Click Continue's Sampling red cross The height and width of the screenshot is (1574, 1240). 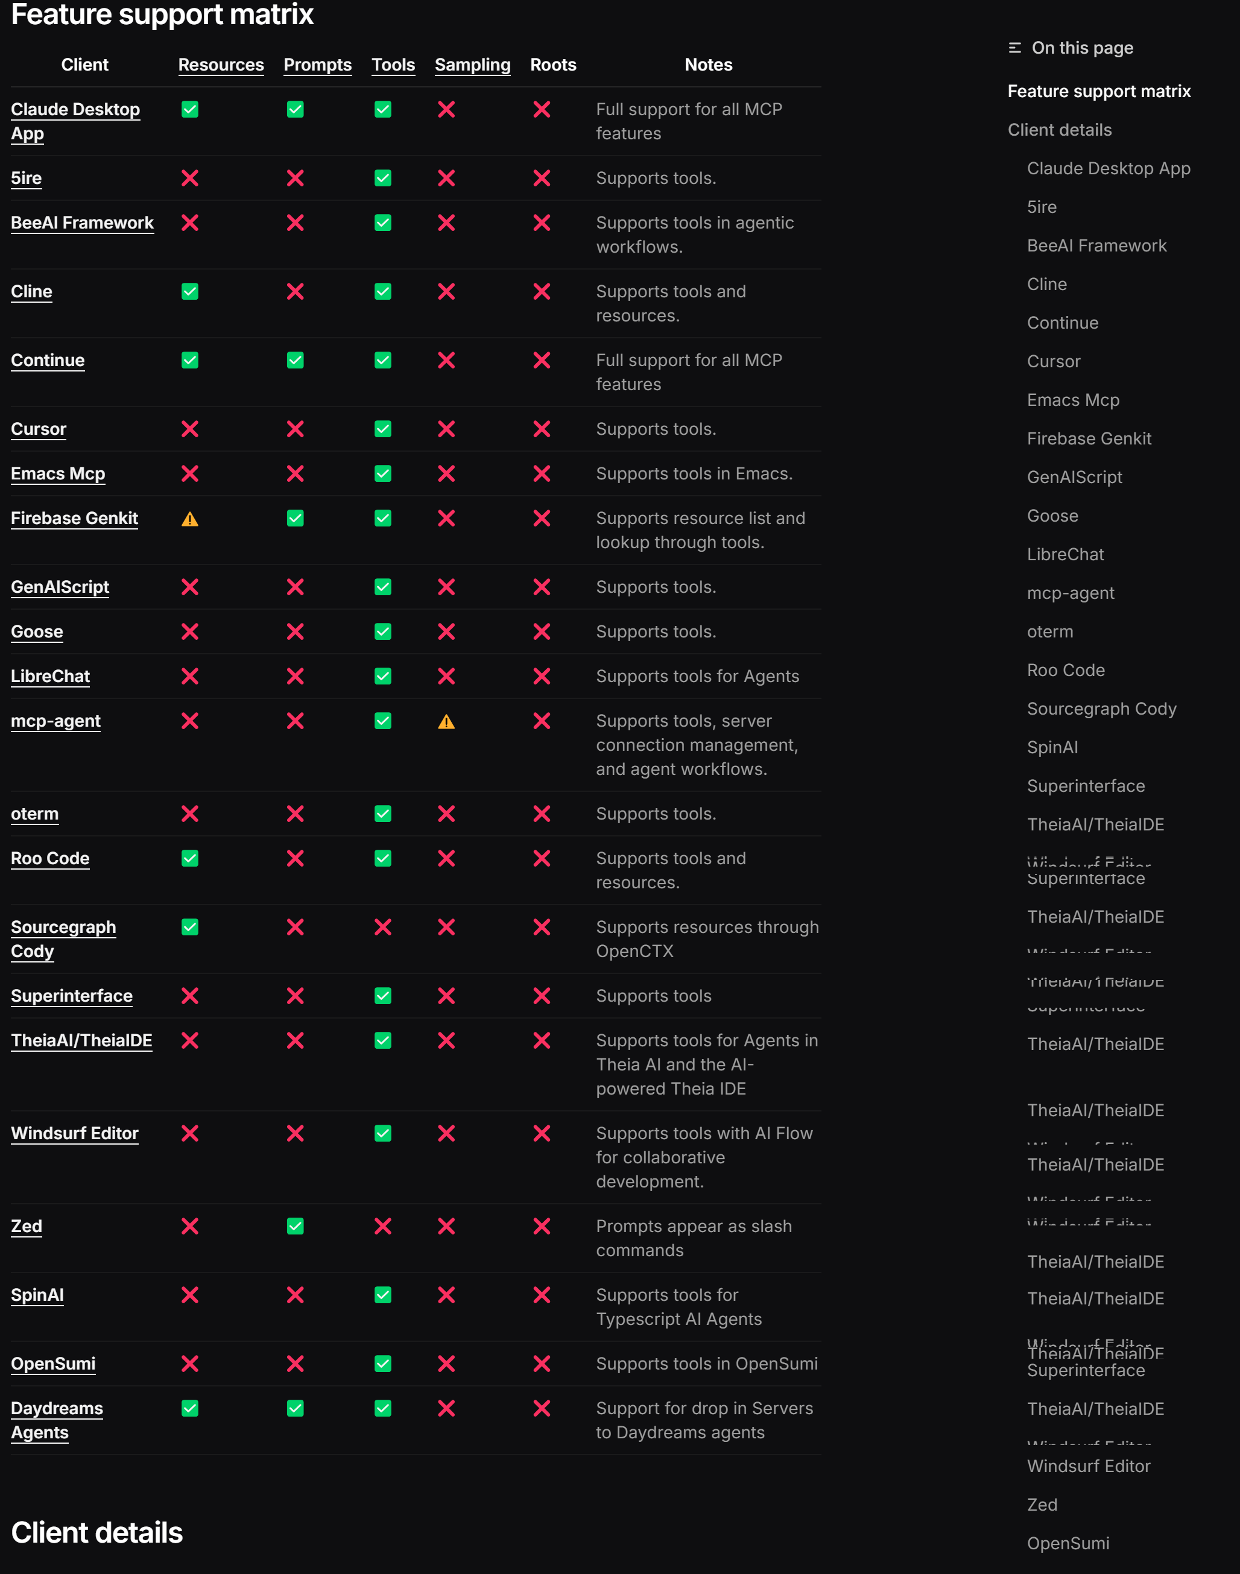pyautogui.click(x=446, y=360)
